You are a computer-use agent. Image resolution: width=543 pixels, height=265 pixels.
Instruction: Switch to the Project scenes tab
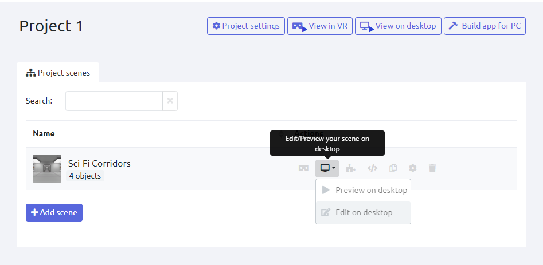(58, 73)
